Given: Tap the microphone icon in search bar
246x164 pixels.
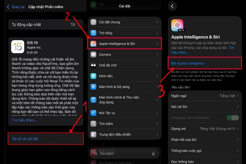Looking at the screenshot, I should tap(153, 154).
